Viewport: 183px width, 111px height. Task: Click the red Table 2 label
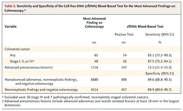click(x=10, y=6)
